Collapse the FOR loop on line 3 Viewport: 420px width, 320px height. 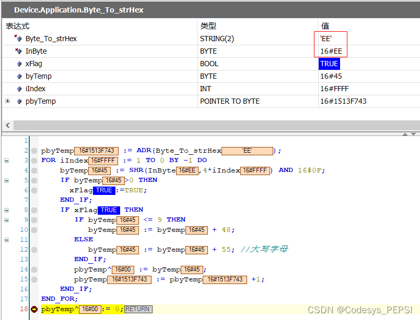point(7,161)
